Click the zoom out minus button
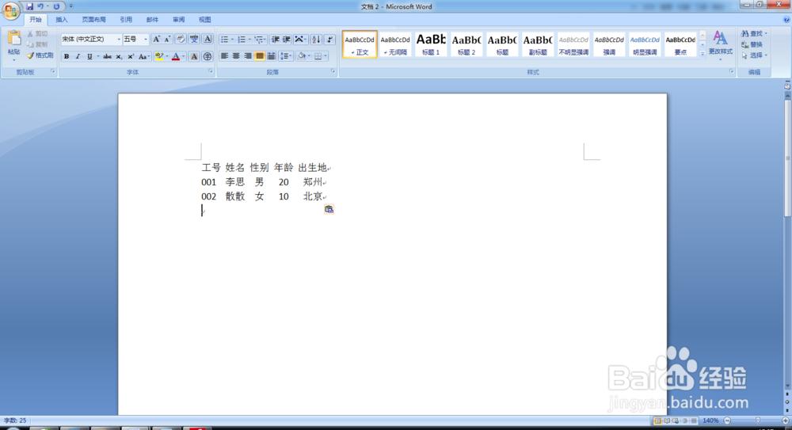Image resolution: width=792 pixels, height=430 pixels. point(727,420)
